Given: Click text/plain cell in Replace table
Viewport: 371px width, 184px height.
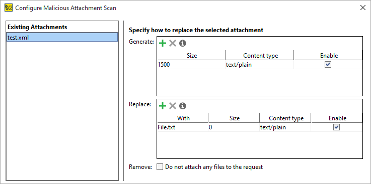Looking at the screenshot, I should coord(285,127).
